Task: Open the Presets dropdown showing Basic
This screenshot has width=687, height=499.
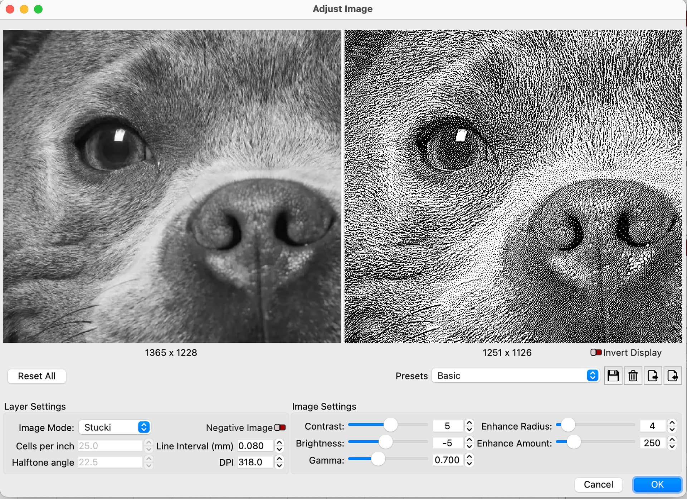Action: coord(515,376)
